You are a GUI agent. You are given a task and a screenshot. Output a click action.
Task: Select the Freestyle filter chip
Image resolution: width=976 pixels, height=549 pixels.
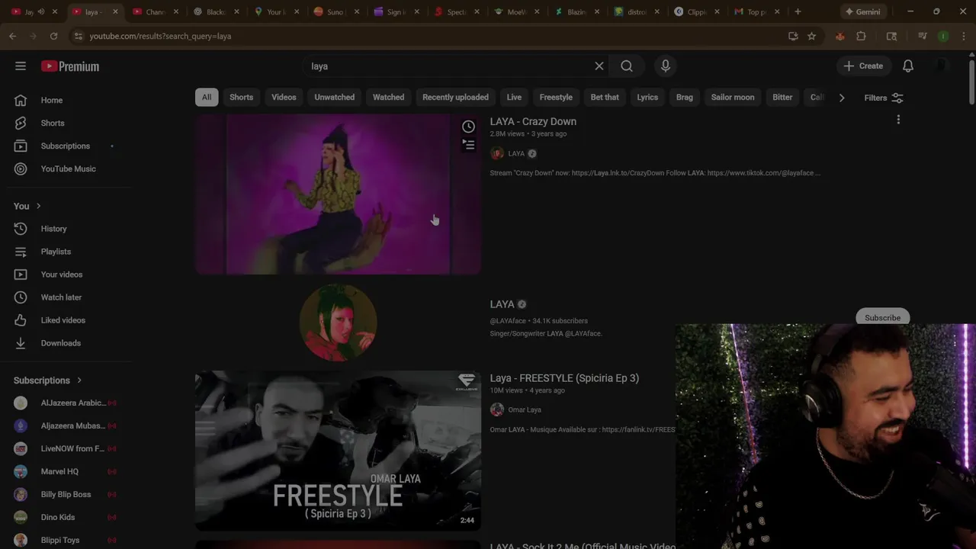(x=556, y=97)
